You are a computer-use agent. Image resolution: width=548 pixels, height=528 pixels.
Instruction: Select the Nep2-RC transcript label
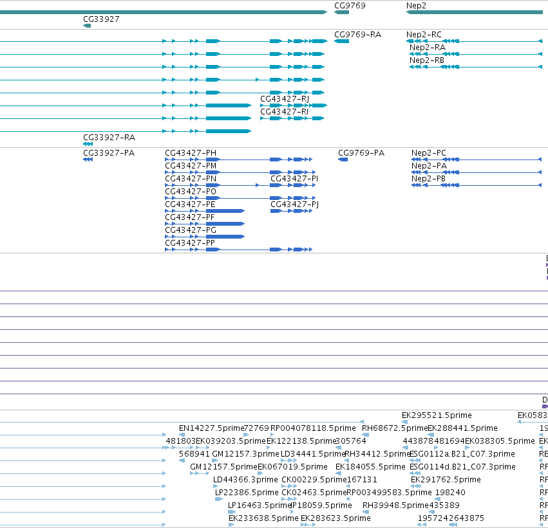point(424,35)
